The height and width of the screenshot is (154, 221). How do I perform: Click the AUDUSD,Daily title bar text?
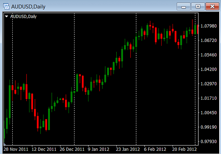pos(28,7)
